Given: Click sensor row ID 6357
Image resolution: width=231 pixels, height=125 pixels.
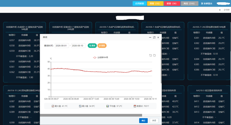Looking at the screenshot, I should point(12,40).
